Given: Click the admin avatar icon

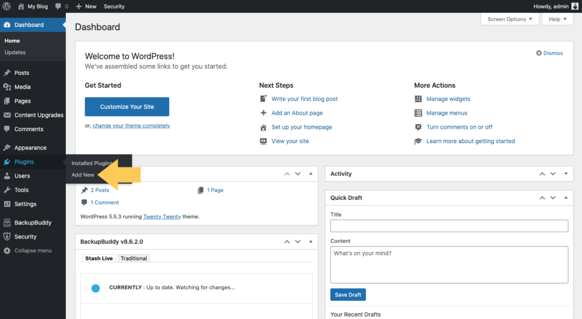Looking at the screenshot, I should (x=575, y=6).
